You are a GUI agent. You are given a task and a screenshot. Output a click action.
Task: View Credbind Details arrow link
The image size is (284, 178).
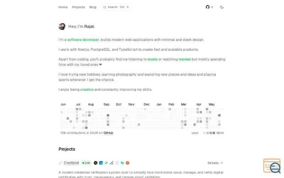[215, 163]
